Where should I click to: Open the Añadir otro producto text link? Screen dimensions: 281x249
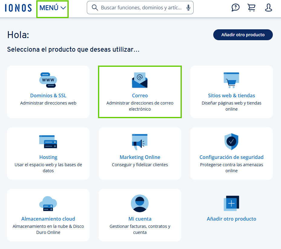tap(231, 219)
